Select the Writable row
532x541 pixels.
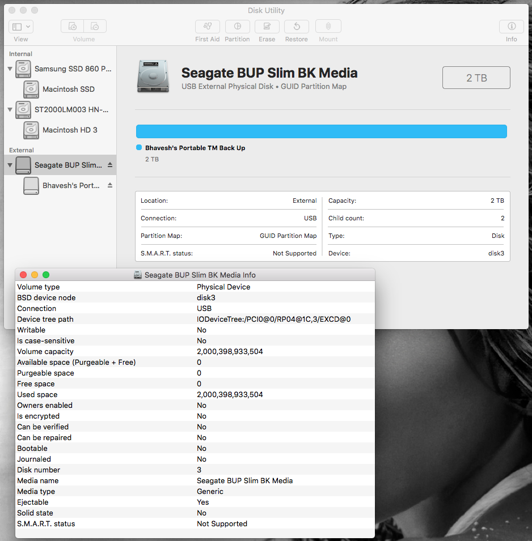pyautogui.click(x=195, y=330)
